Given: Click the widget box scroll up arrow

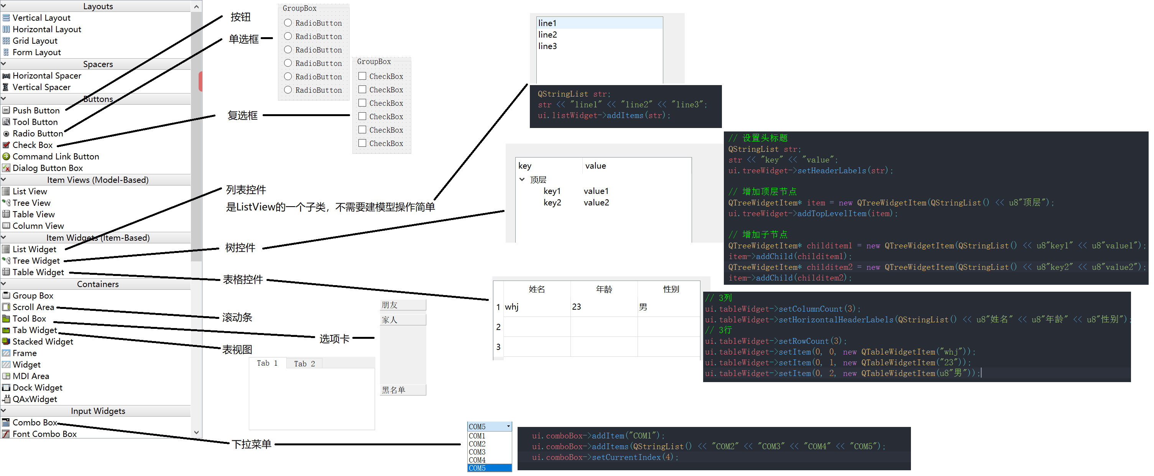Looking at the screenshot, I should (x=196, y=6).
